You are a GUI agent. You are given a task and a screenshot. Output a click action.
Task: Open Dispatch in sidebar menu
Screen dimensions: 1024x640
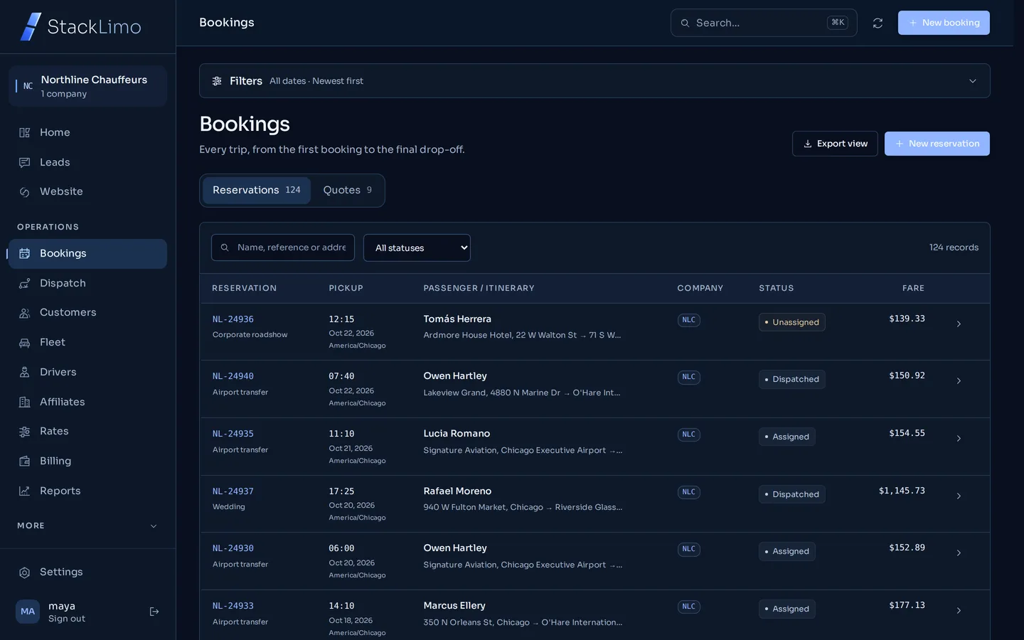tap(87, 284)
